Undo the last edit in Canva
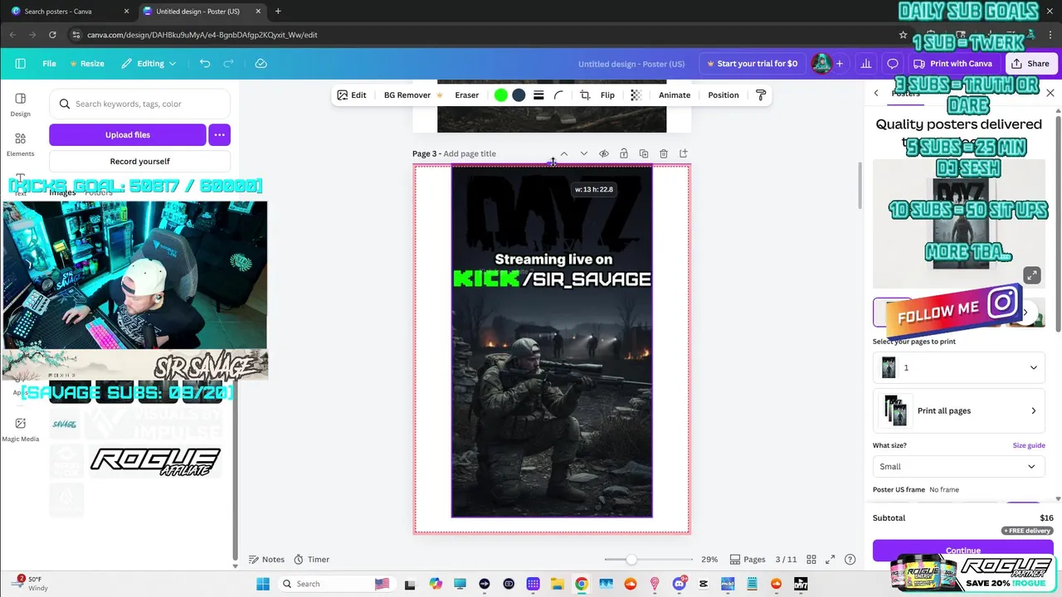Screen dimensions: 1062x597 (205, 63)
